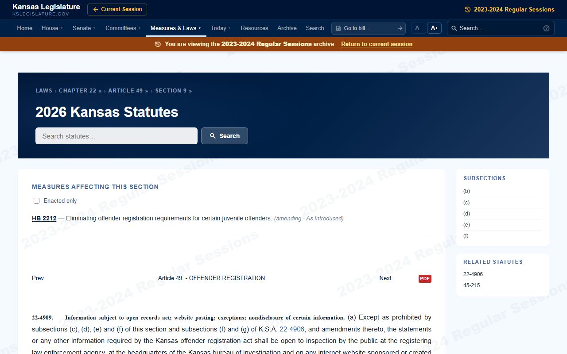Jump to subsection (d)
Image resolution: width=567 pixels, height=354 pixels.
point(466,214)
